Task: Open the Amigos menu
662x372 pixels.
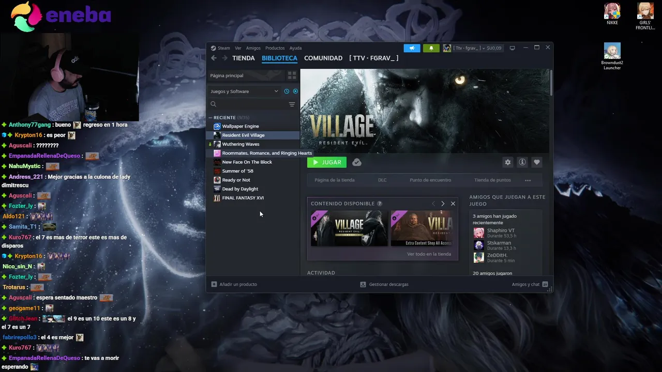Action: pos(253,48)
